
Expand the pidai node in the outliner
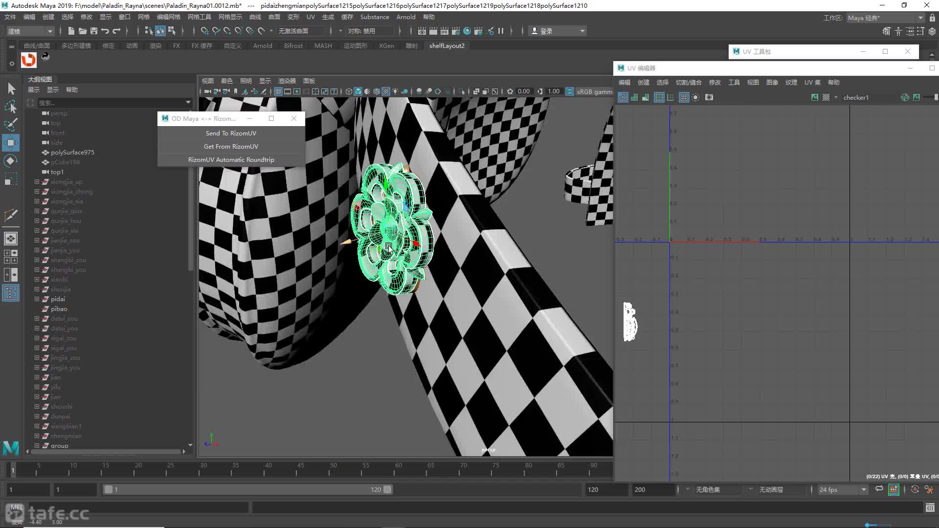[x=37, y=299]
